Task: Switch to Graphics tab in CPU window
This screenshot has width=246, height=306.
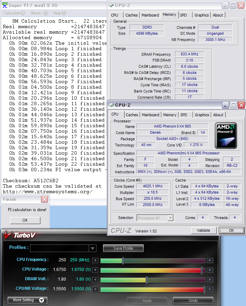Action: tap(202, 115)
